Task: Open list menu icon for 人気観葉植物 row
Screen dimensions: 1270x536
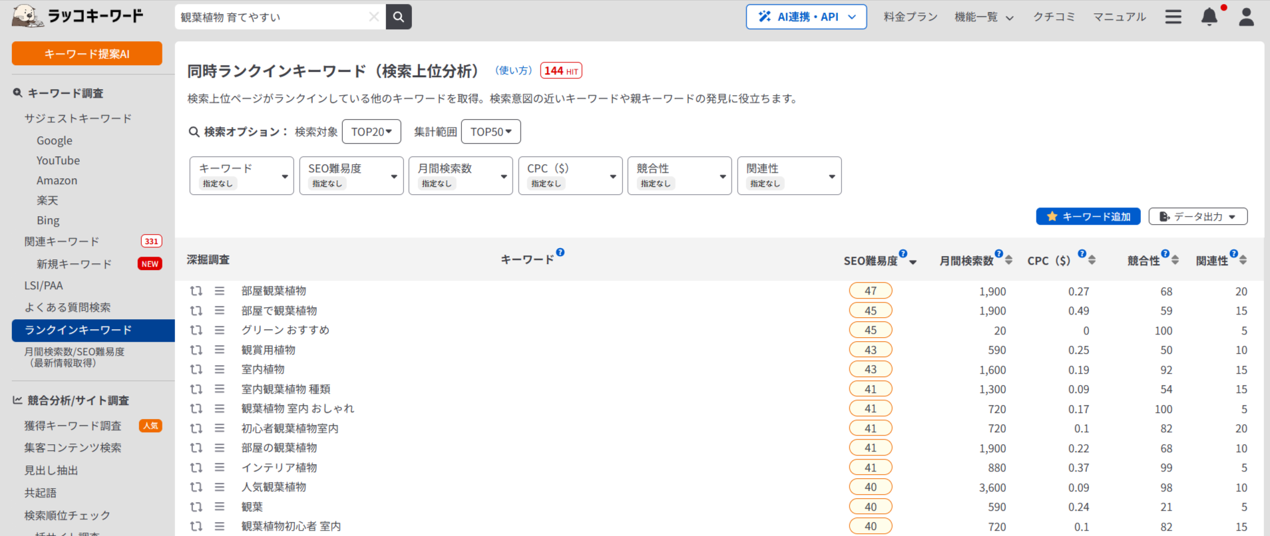Action: [220, 487]
